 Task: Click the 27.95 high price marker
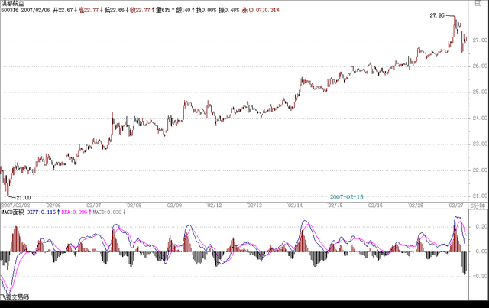point(437,15)
